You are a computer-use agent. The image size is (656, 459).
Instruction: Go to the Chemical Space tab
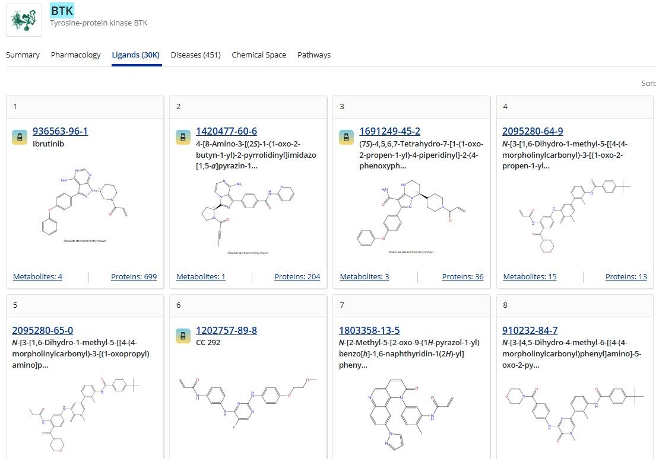(259, 55)
